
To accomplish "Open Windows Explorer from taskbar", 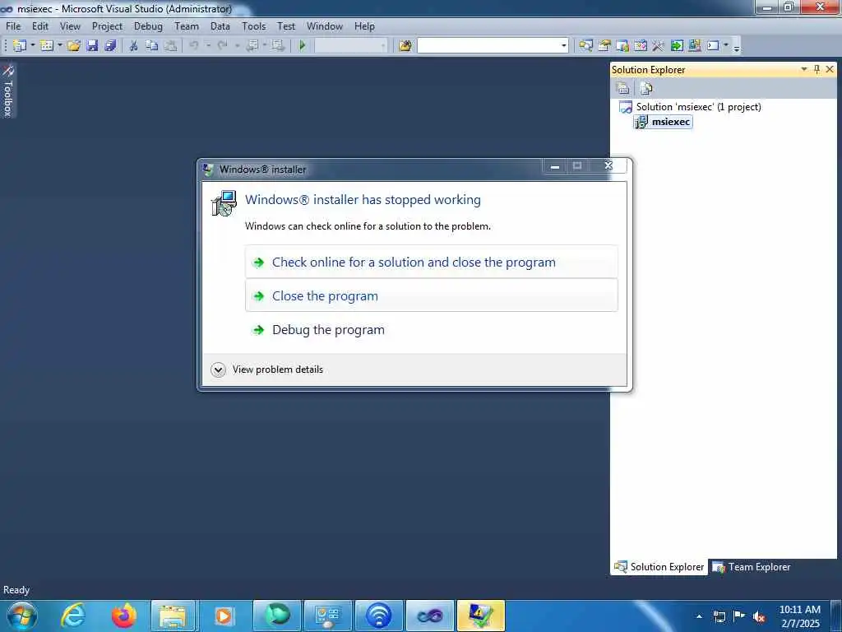I will (173, 616).
